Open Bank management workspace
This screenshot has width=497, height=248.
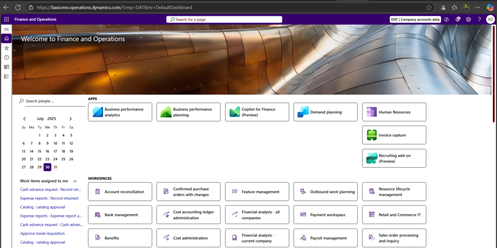tap(120, 215)
